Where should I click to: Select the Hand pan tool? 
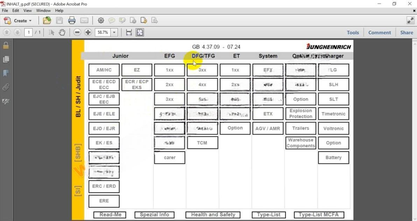click(x=62, y=32)
